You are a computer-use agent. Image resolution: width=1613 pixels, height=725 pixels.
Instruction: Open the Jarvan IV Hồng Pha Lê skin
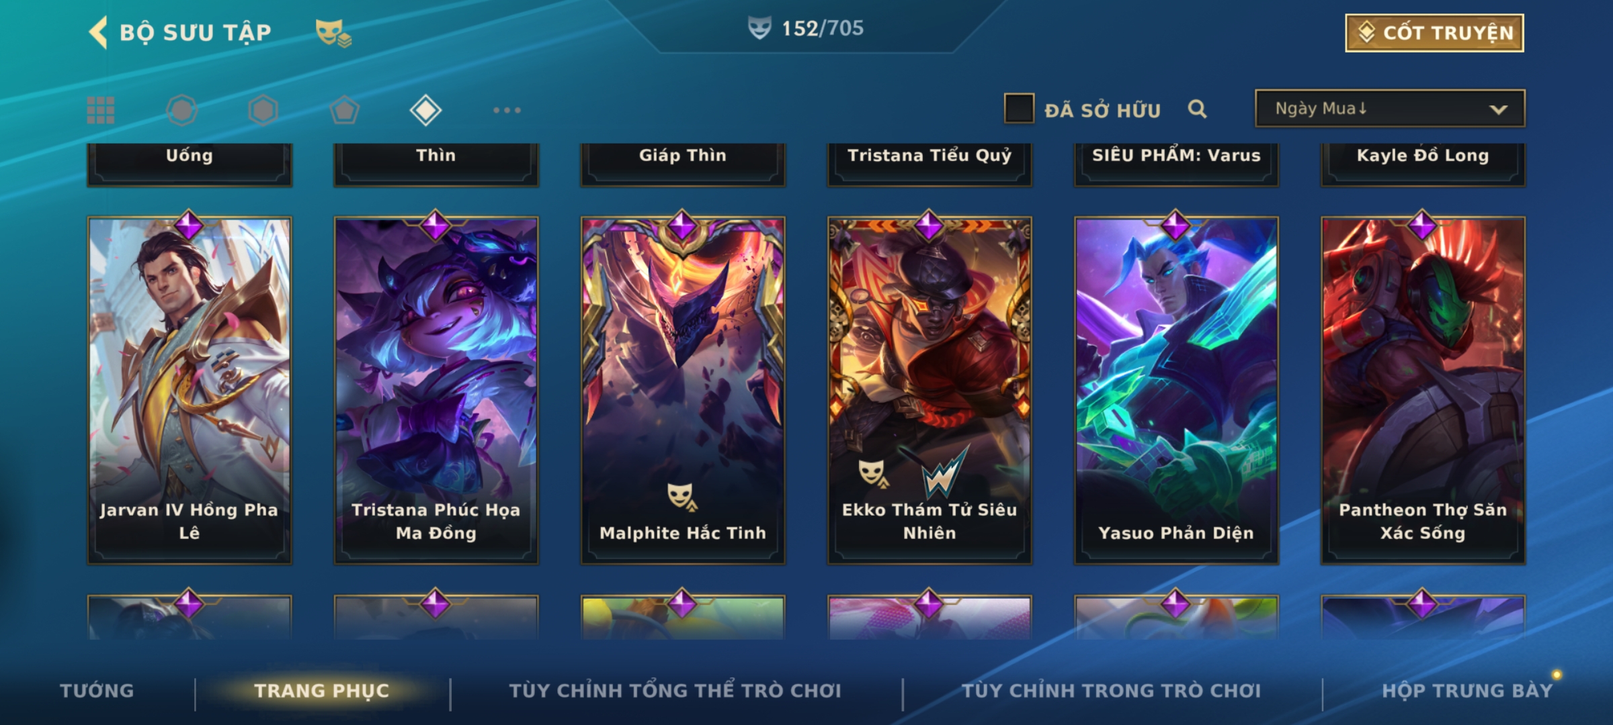[190, 389]
